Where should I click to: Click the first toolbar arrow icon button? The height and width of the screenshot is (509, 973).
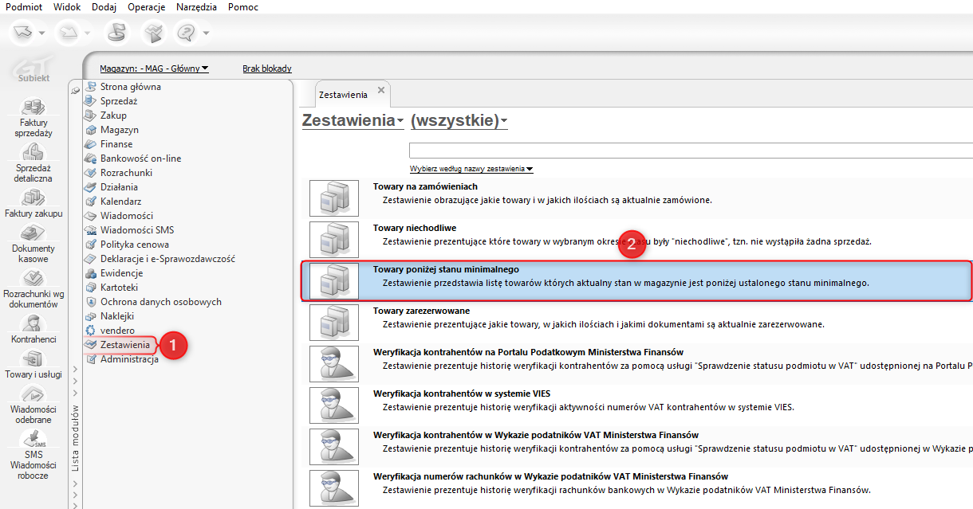(x=22, y=33)
